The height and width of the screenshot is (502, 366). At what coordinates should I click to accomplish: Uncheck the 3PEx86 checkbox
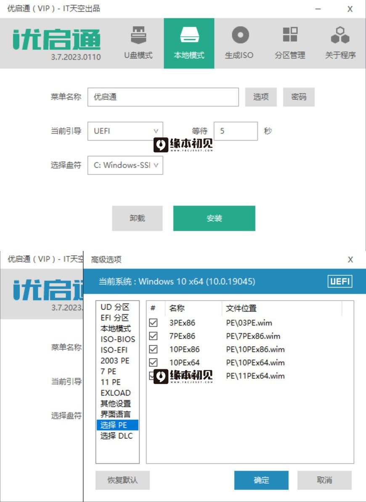[153, 323]
